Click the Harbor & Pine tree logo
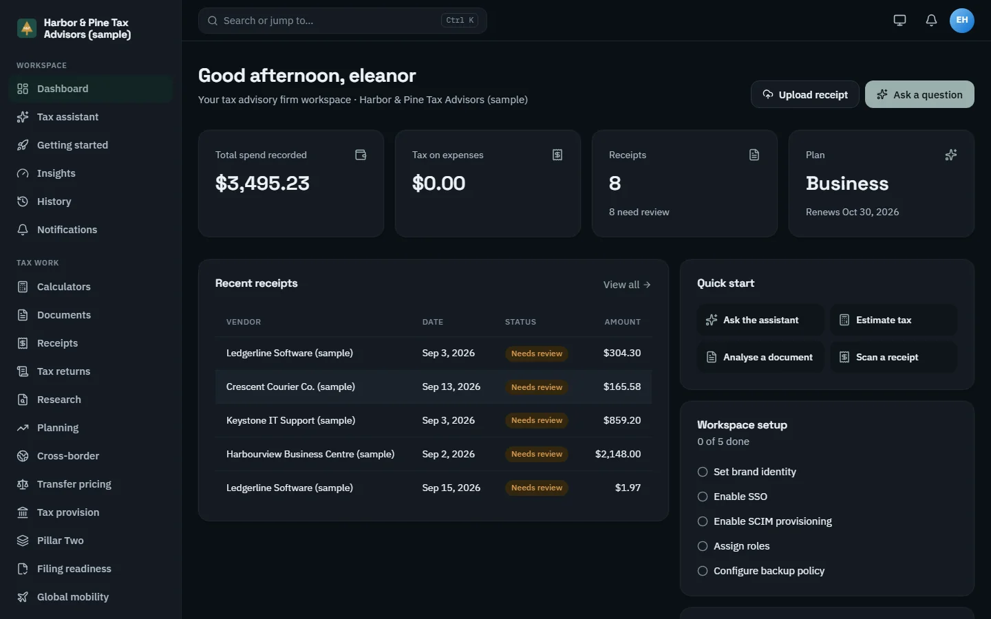Screen dimensions: 991x619 [27, 28]
